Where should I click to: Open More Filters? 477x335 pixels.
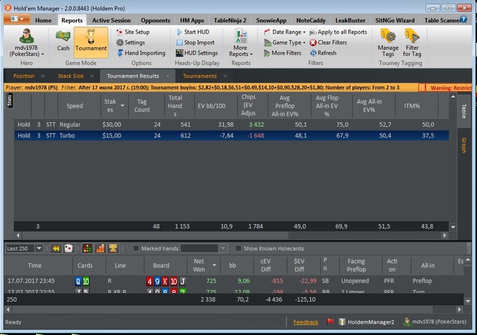tap(283, 53)
